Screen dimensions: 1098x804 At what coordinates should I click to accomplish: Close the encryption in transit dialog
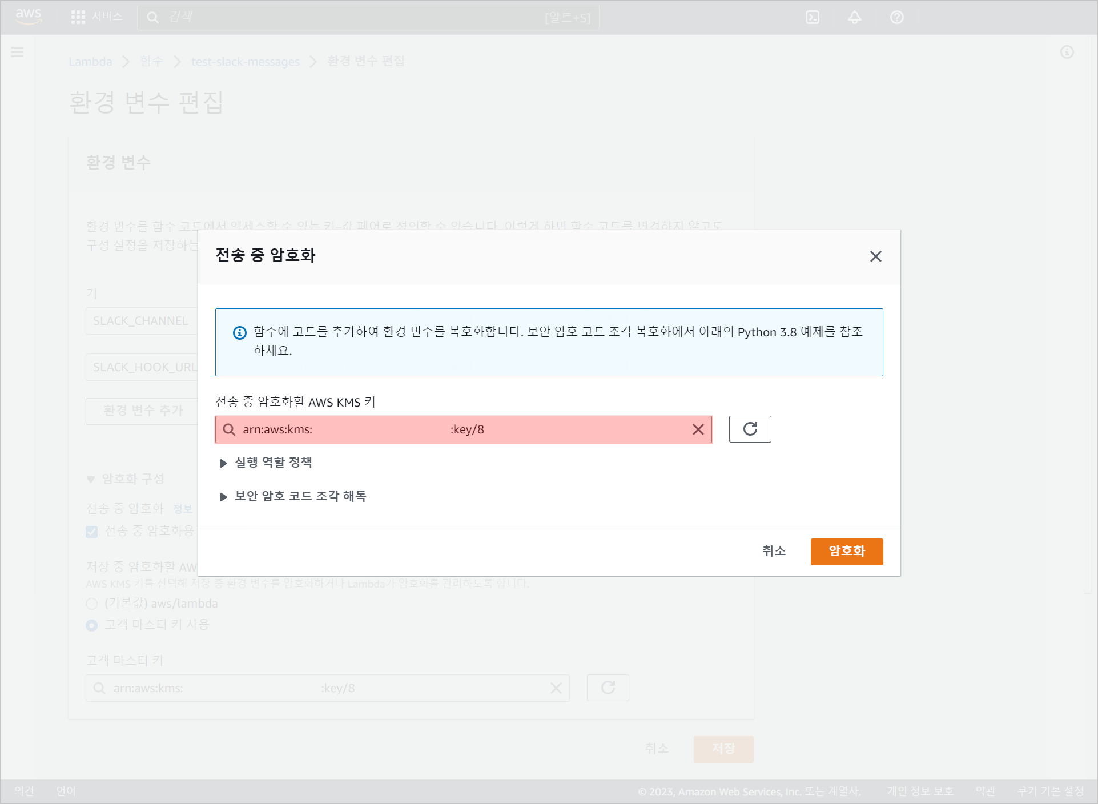875,256
